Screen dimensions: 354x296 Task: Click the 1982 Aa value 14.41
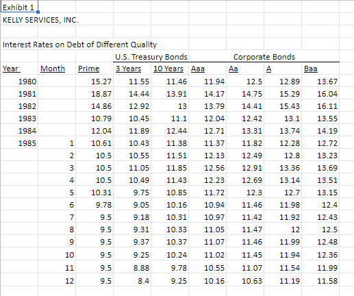(x=245, y=106)
